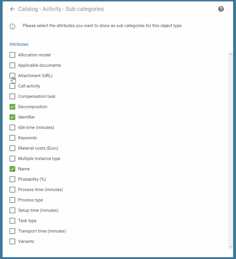Open the help icon in the header

coord(221,9)
